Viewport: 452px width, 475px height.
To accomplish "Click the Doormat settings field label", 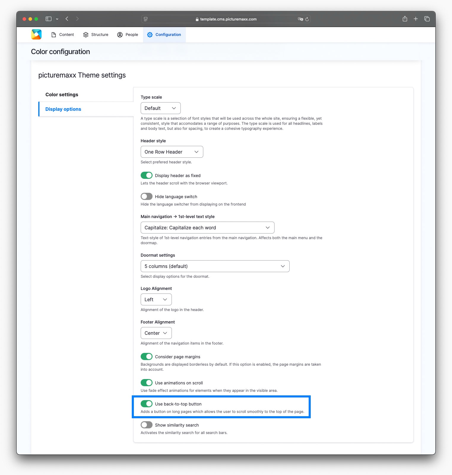I will click(158, 255).
